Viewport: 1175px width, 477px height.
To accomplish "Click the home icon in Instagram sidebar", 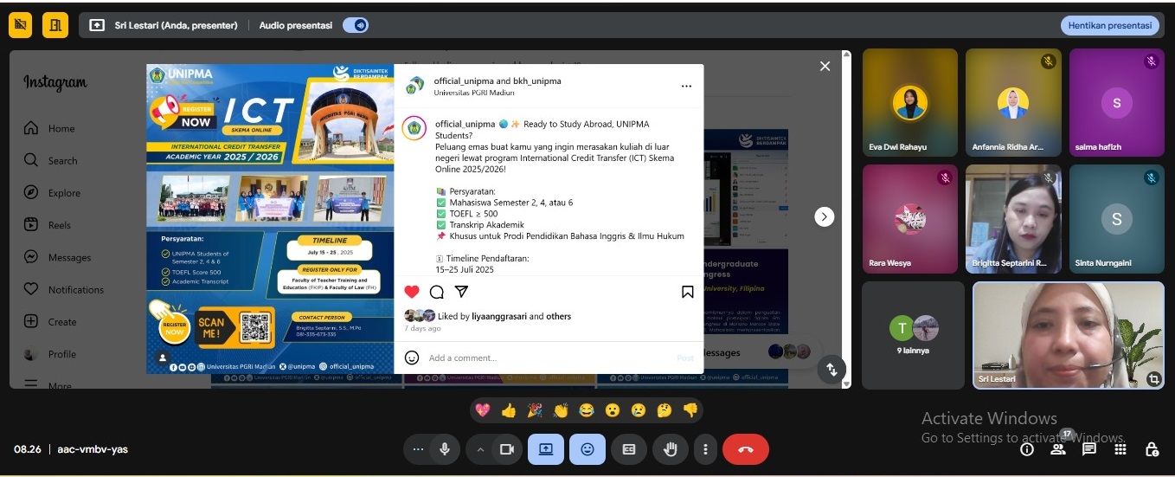I will click(31, 128).
